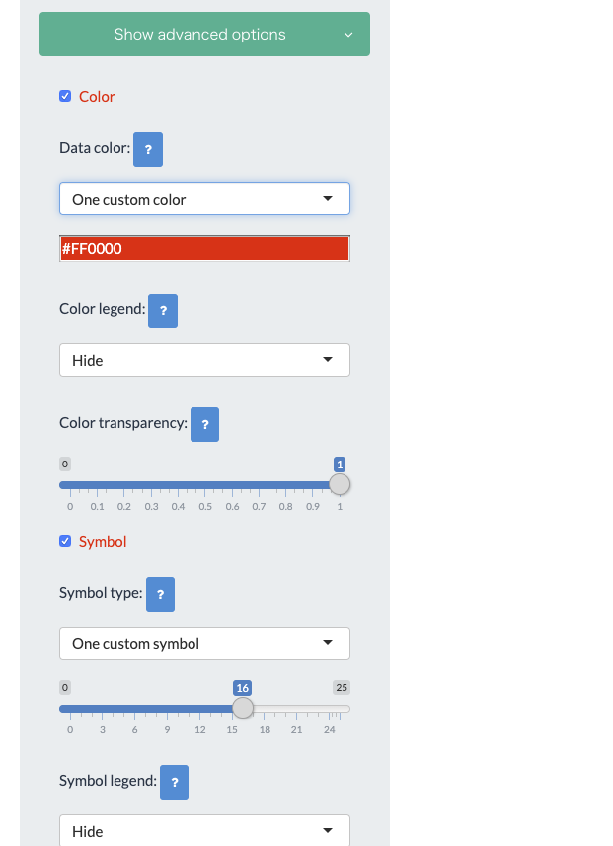Click help icon beside Color legend
This screenshot has height=846, width=613.
click(x=163, y=310)
